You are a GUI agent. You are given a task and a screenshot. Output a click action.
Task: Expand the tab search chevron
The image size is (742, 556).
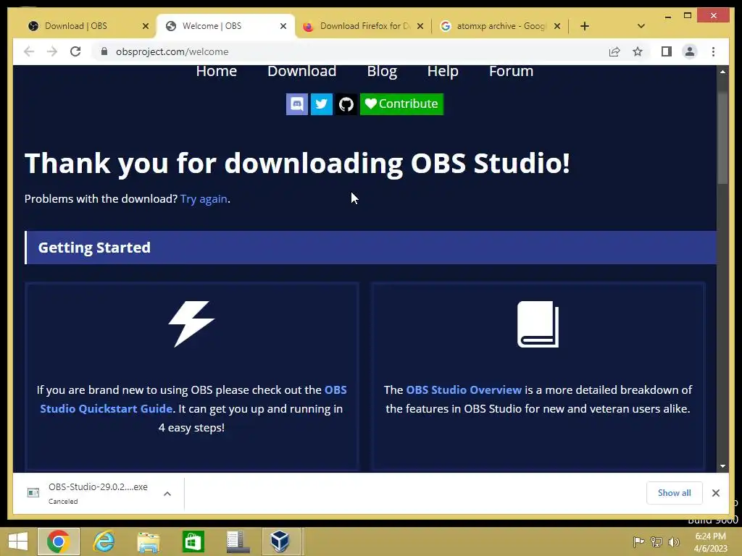641,26
